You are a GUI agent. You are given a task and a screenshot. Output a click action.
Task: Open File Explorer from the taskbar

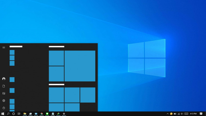click(25, 114)
